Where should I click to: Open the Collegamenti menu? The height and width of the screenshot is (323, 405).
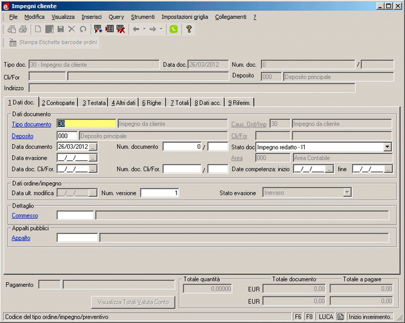click(231, 17)
